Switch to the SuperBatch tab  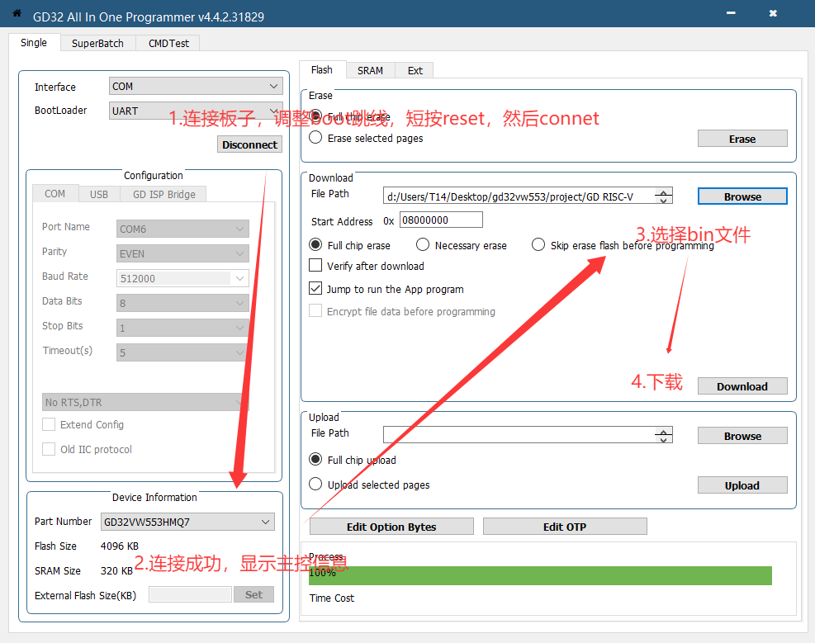(97, 43)
